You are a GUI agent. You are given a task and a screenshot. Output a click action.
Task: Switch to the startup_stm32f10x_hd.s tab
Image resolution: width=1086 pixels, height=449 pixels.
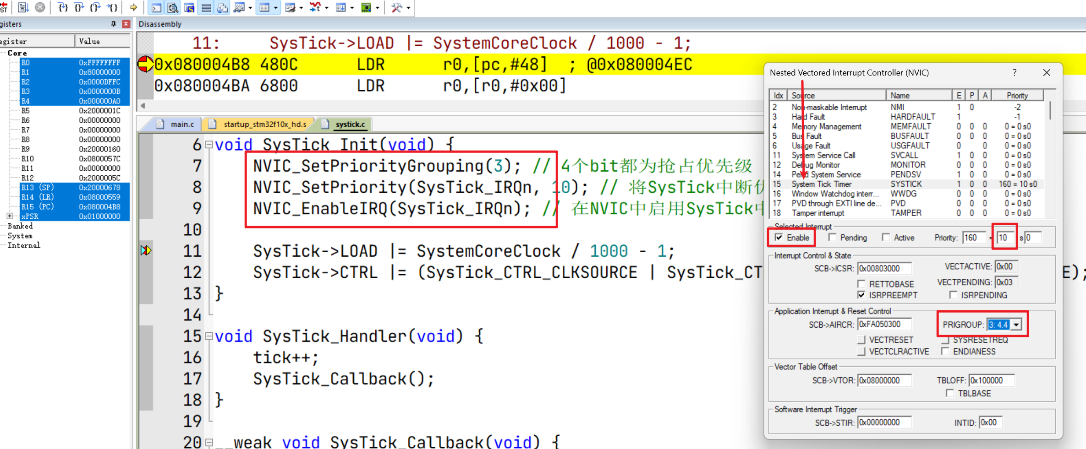coord(258,124)
